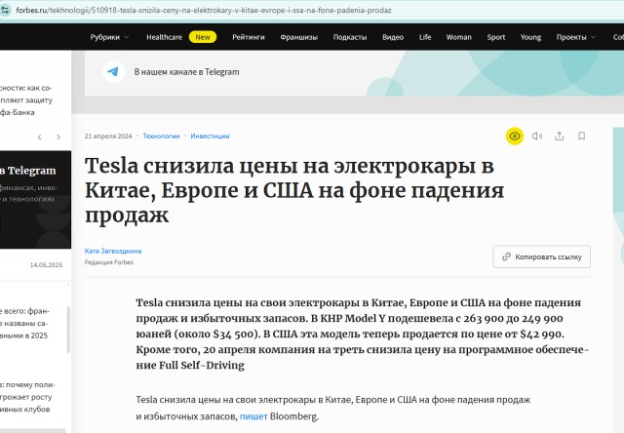Open the Технологии category link
The width and height of the screenshot is (624, 433).
point(161,137)
